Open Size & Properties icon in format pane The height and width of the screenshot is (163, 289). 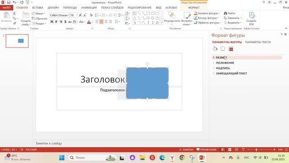point(231,49)
